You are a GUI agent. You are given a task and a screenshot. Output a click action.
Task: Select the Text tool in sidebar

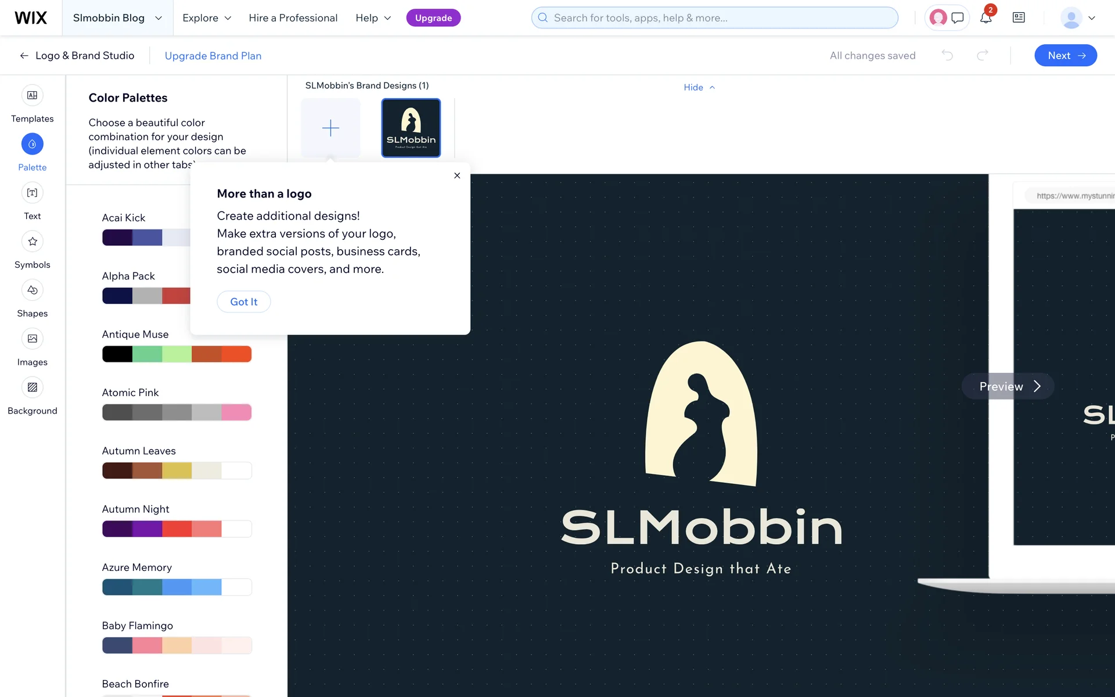32,193
